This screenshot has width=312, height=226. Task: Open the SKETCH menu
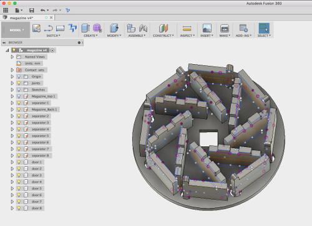point(53,35)
